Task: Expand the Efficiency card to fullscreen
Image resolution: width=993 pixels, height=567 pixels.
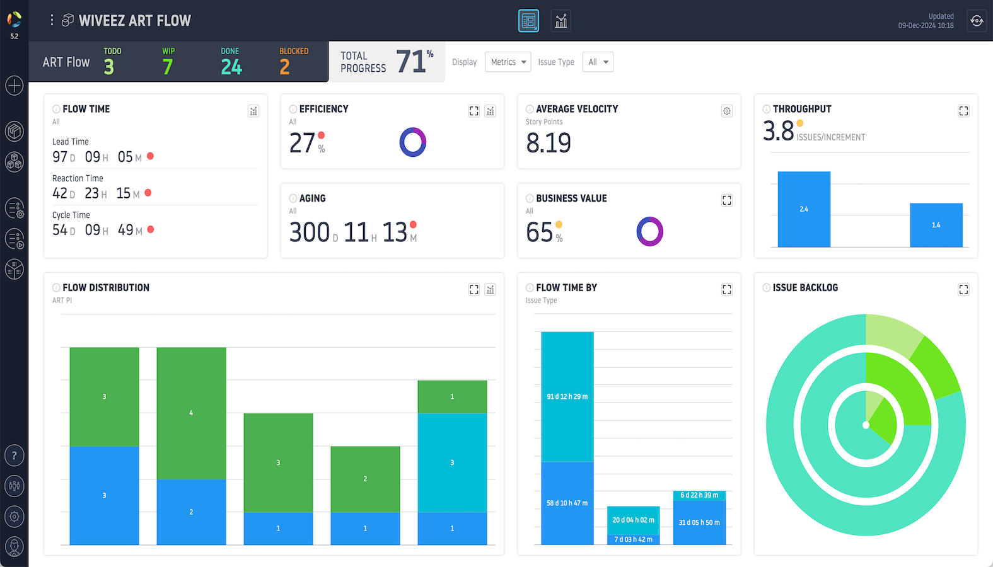Action: 474,111
